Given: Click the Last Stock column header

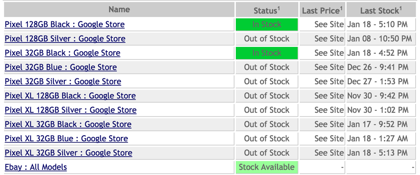Looking at the screenshot, I should [381, 10].
